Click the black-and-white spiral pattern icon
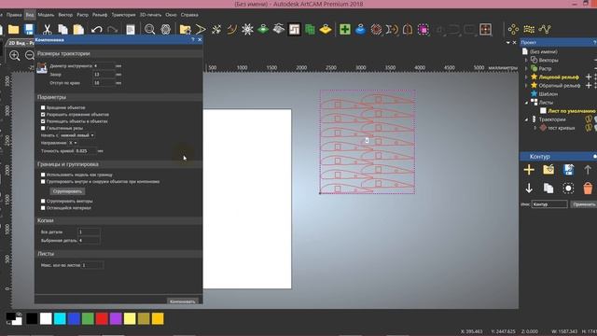This screenshot has width=597, height=336. click(294, 29)
